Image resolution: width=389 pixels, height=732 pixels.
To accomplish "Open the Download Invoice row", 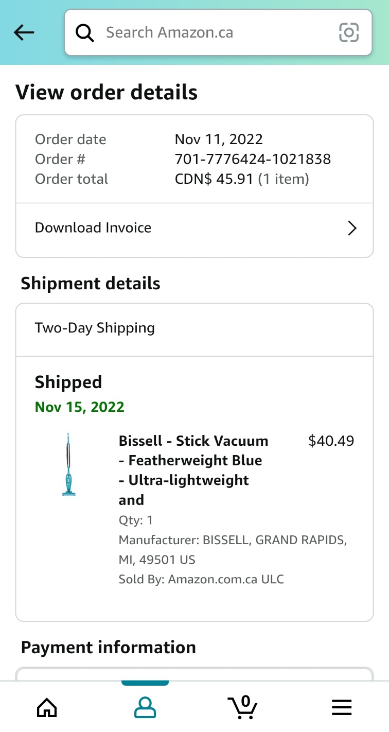I will tap(194, 228).
